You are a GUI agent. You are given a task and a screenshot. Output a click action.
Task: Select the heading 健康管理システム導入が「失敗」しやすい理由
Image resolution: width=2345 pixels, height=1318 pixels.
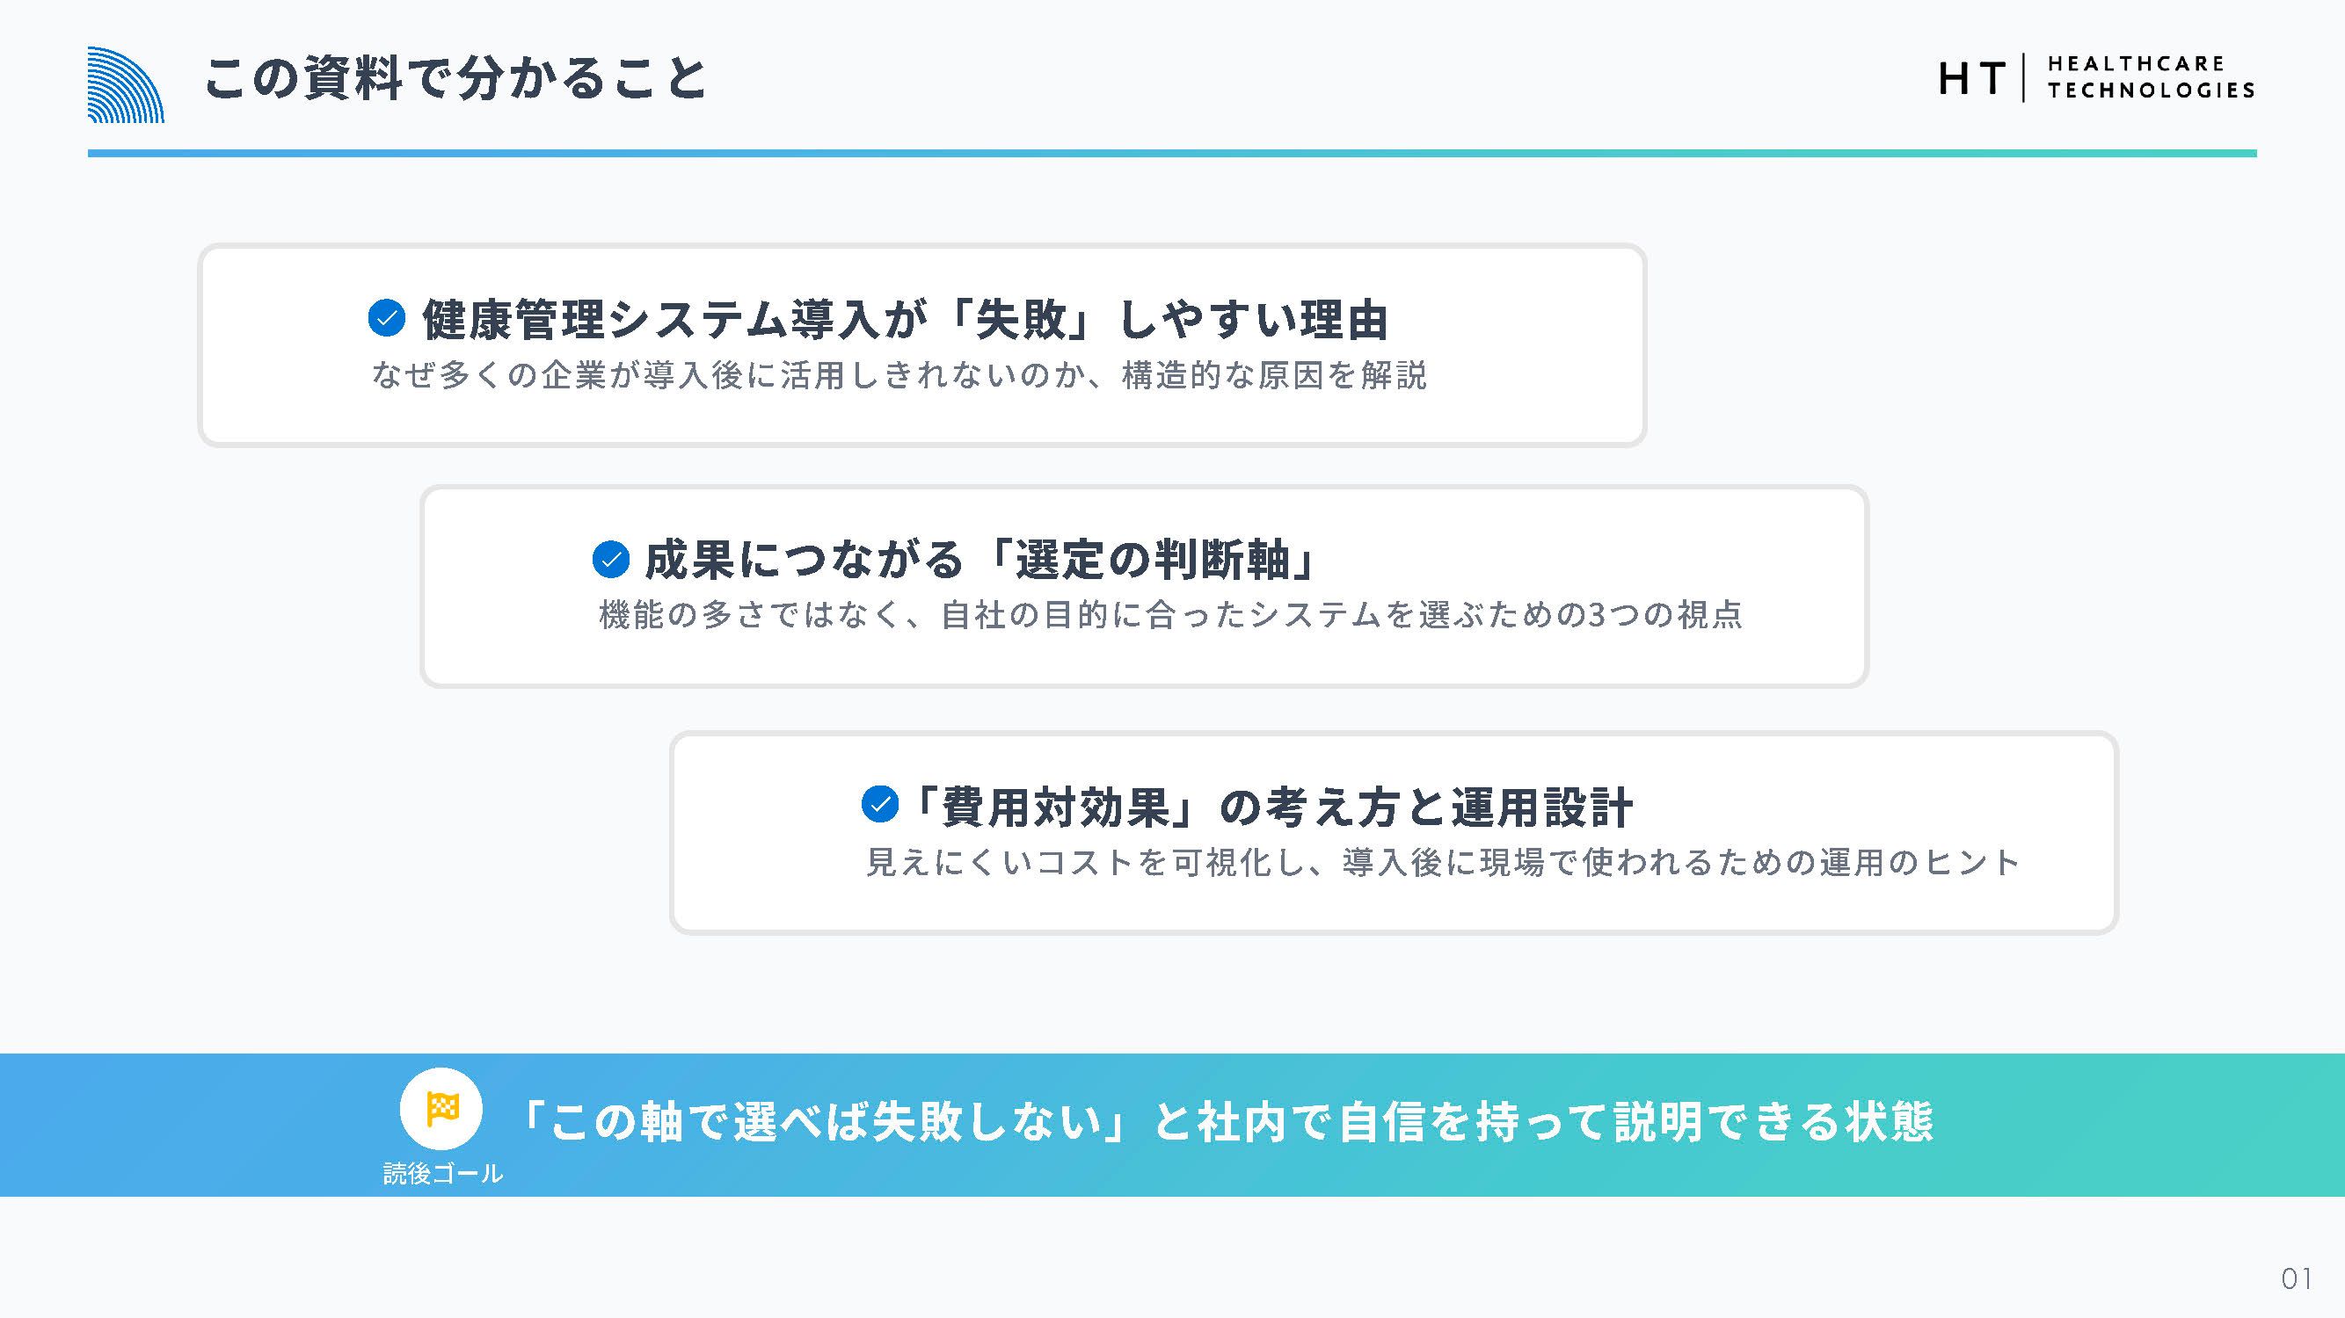(x=905, y=319)
